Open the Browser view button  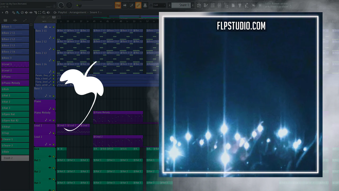coord(226,5)
